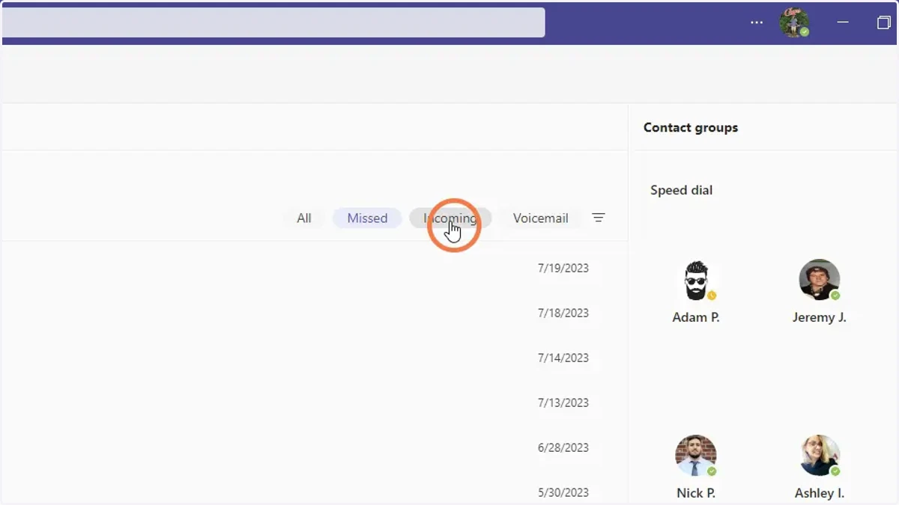Viewport: 899px width, 505px height.
Task: Minimize the Teams window
Action: click(x=843, y=22)
